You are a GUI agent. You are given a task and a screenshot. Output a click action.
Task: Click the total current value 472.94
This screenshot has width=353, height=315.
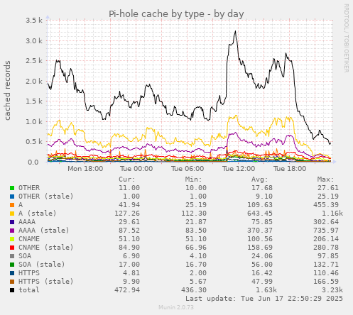pos(127,290)
